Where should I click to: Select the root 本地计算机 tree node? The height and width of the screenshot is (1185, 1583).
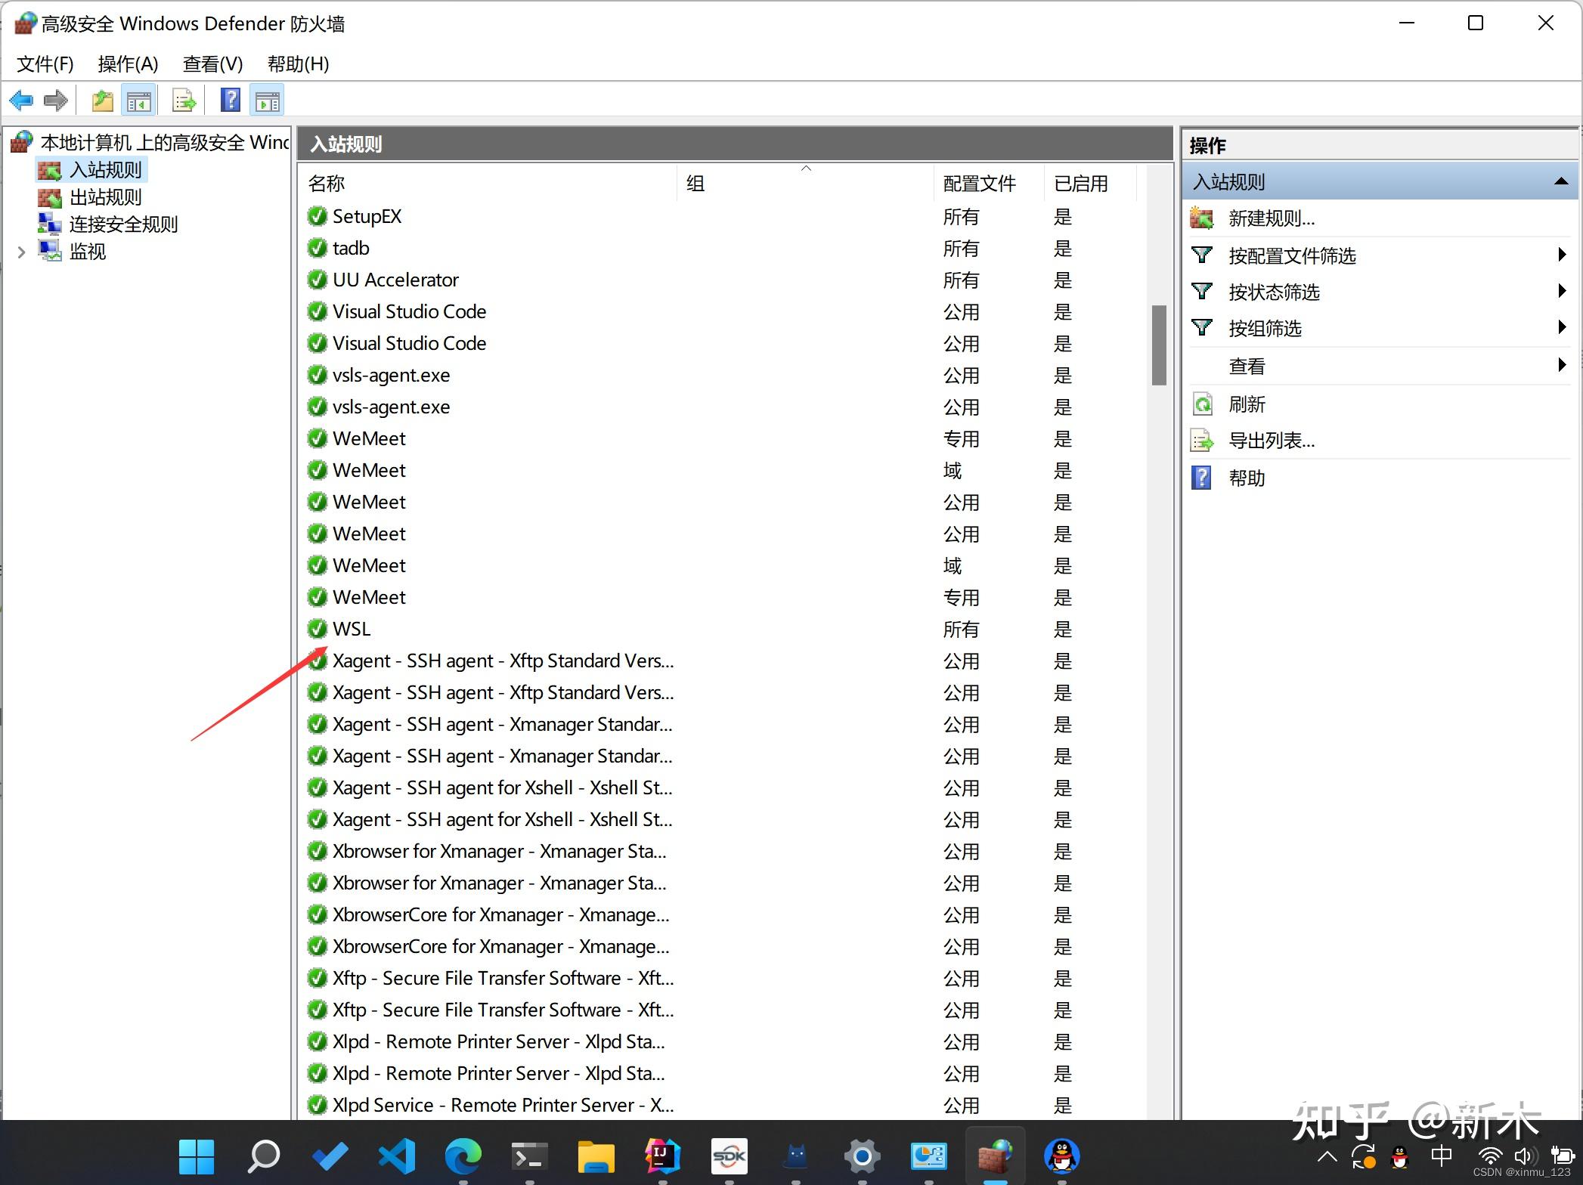(164, 142)
